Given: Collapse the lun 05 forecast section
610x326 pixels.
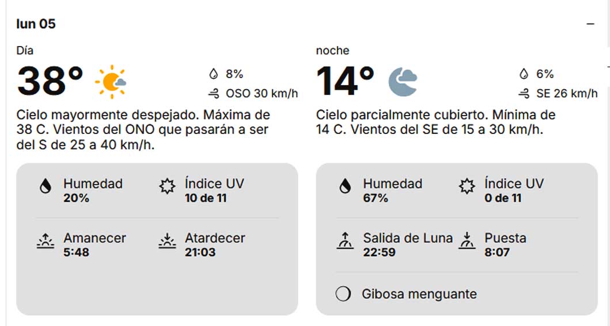Looking at the screenshot, I should pos(590,24).
